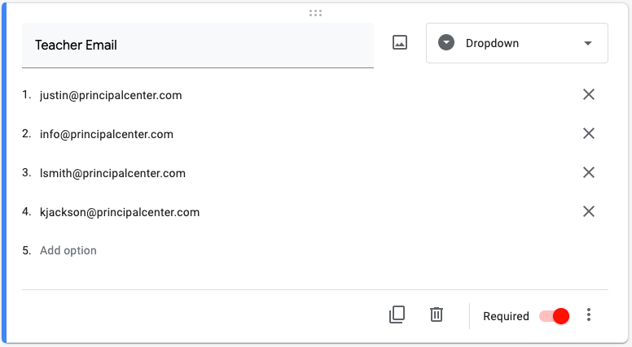The width and height of the screenshot is (632, 347).
Task: Click the Required label text
Action: (506, 316)
